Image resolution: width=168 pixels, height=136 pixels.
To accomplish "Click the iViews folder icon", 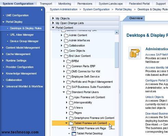I will tap(71, 108).
